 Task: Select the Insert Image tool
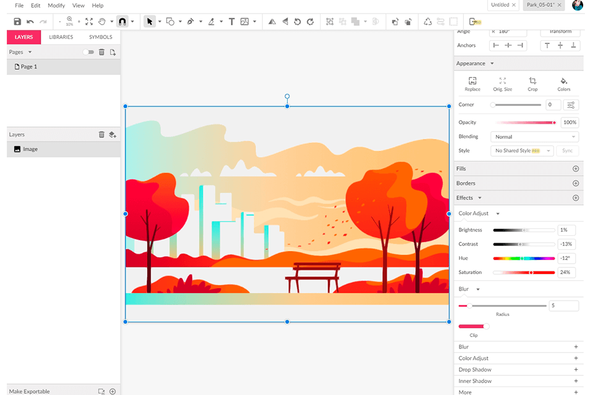(x=245, y=22)
